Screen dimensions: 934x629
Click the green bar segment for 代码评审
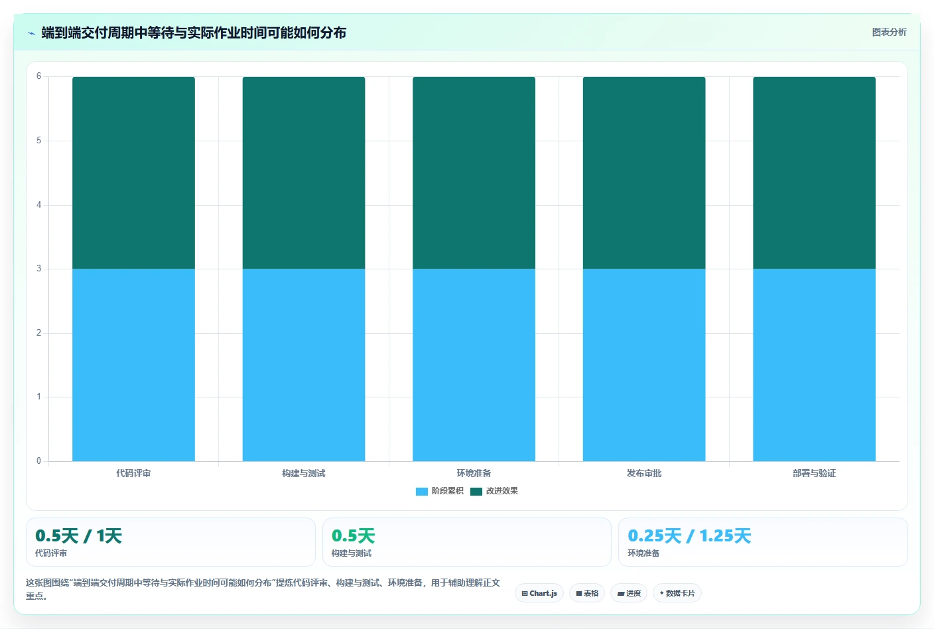[x=133, y=173]
